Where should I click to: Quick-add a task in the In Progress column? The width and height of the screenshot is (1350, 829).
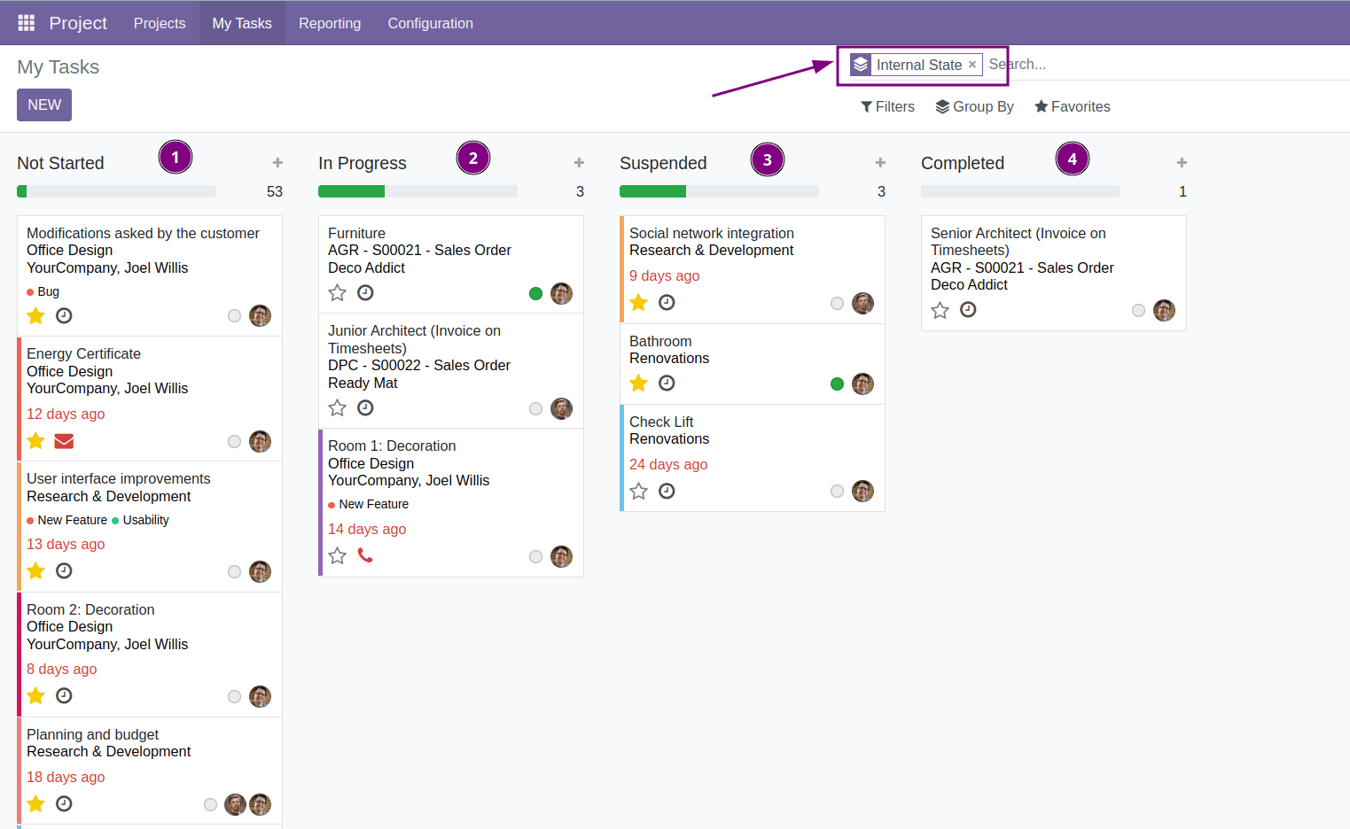579,162
